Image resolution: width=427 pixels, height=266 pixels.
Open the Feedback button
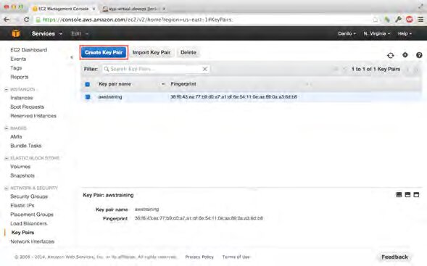394,257
